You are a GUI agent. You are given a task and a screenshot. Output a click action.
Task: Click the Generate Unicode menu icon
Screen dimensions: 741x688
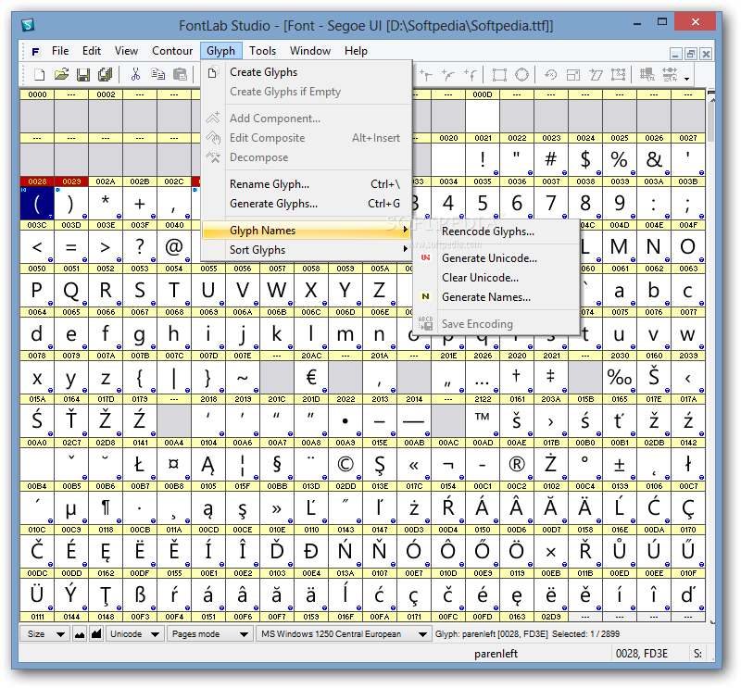point(425,258)
